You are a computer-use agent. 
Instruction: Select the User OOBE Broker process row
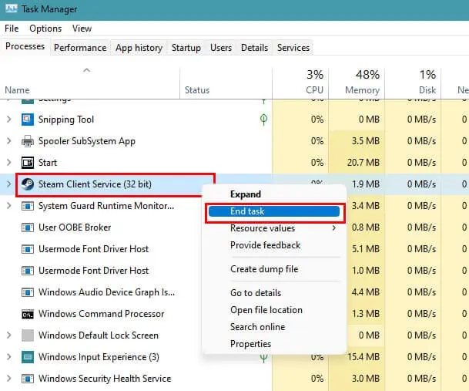(x=75, y=228)
